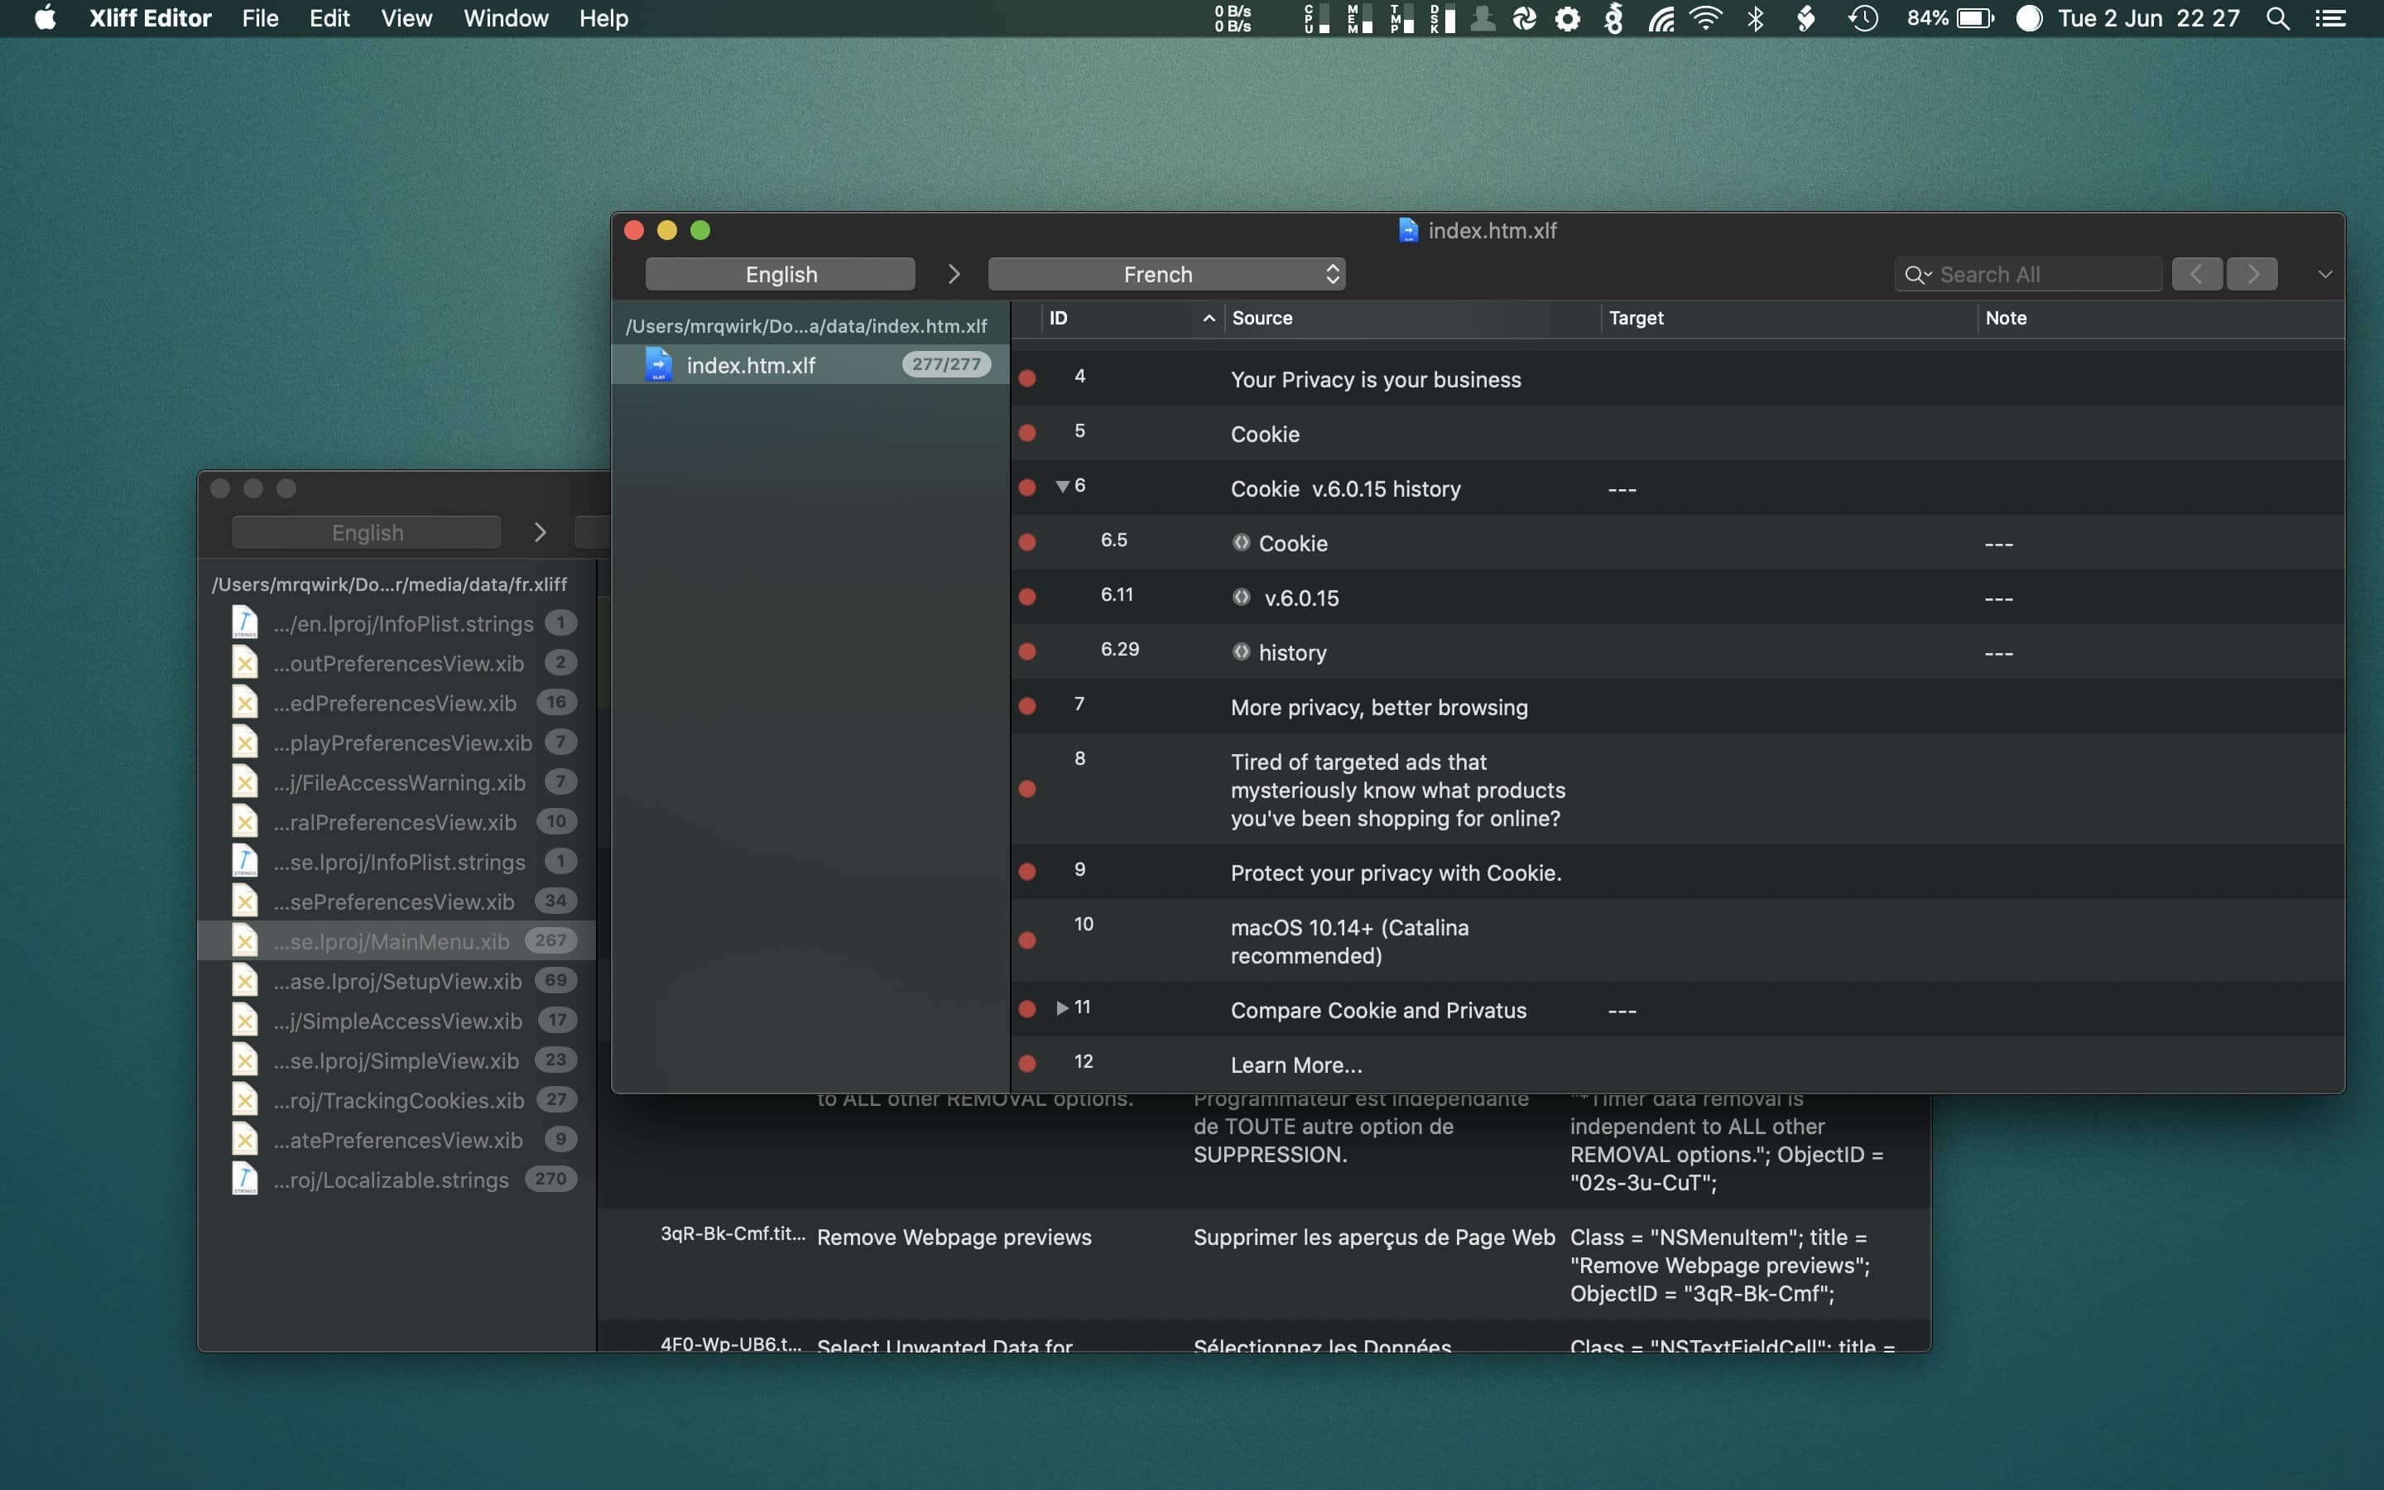Screen dimensions: 2384x1490
Task: Select ...se.lproj/MainMenu.xib in back window
Action: (x=397, y=941)
